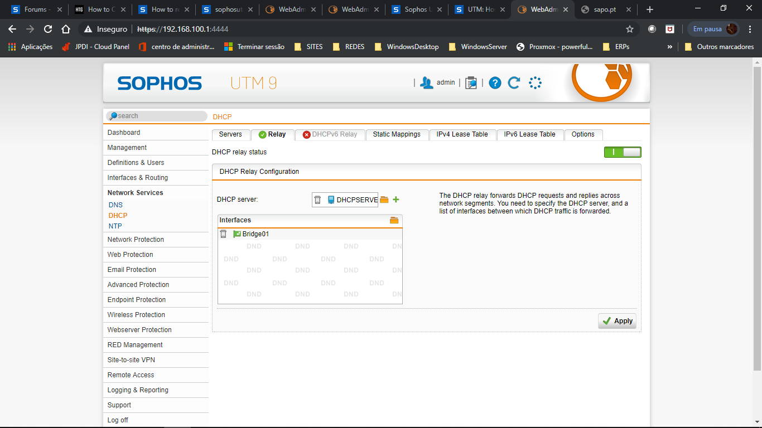Screen dimensions: 762x428
Task: Apply the DHCP relay configuration
Action: pos(617,321)
